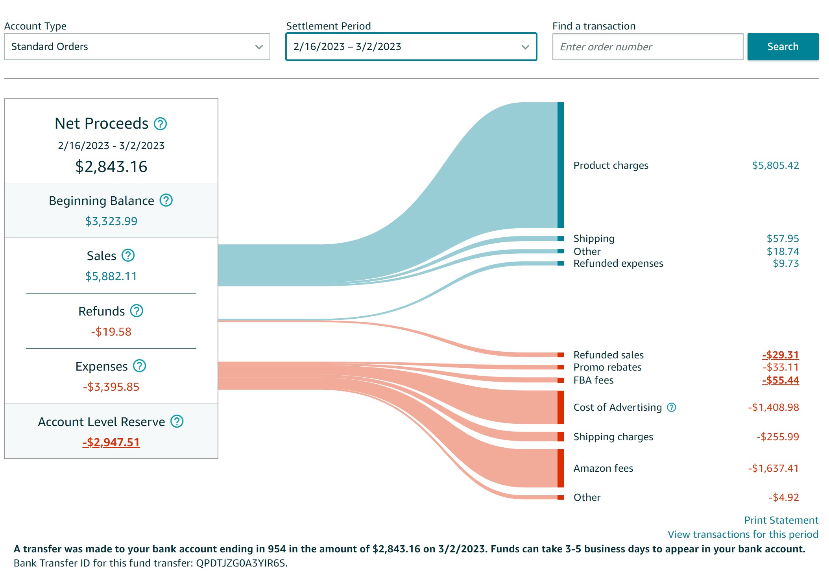The image size is (829, 574).
Task: Click the Cost of Advertising help icon
Action: [x=671, y=408]
